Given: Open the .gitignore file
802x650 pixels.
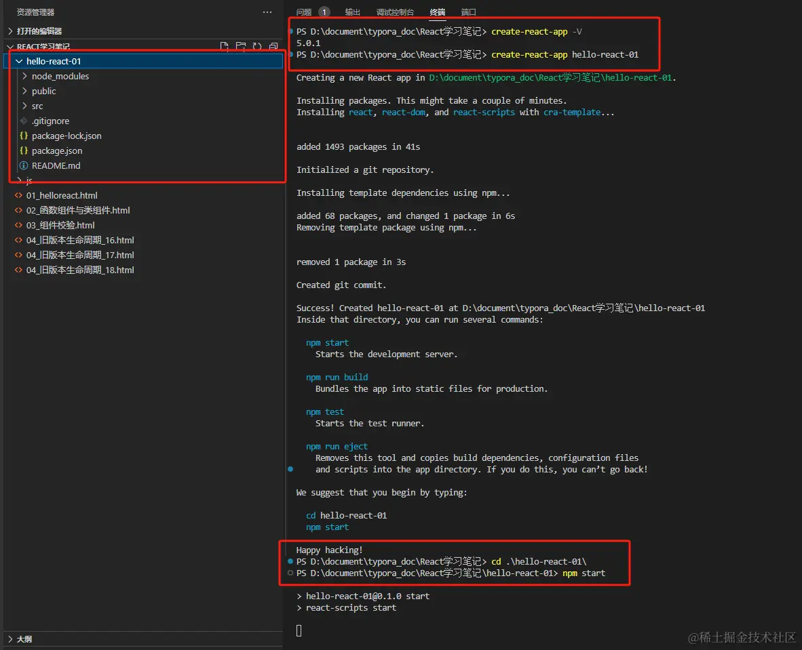Looking at the screenshot, I should (x=51, y=121).
